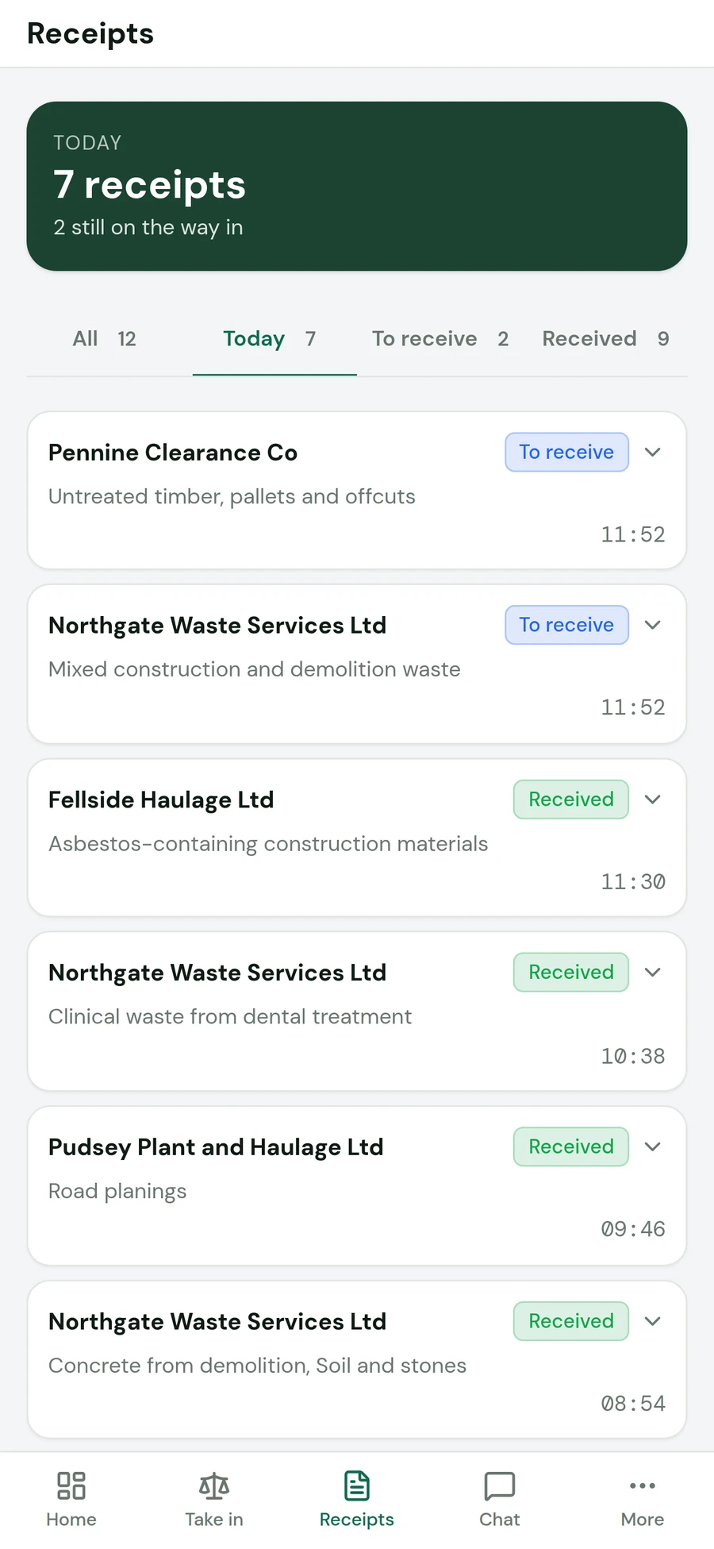The image size is (714, 1549).
Task: Tap the 7 receipts summary banner
Action: tap(357, 187)
